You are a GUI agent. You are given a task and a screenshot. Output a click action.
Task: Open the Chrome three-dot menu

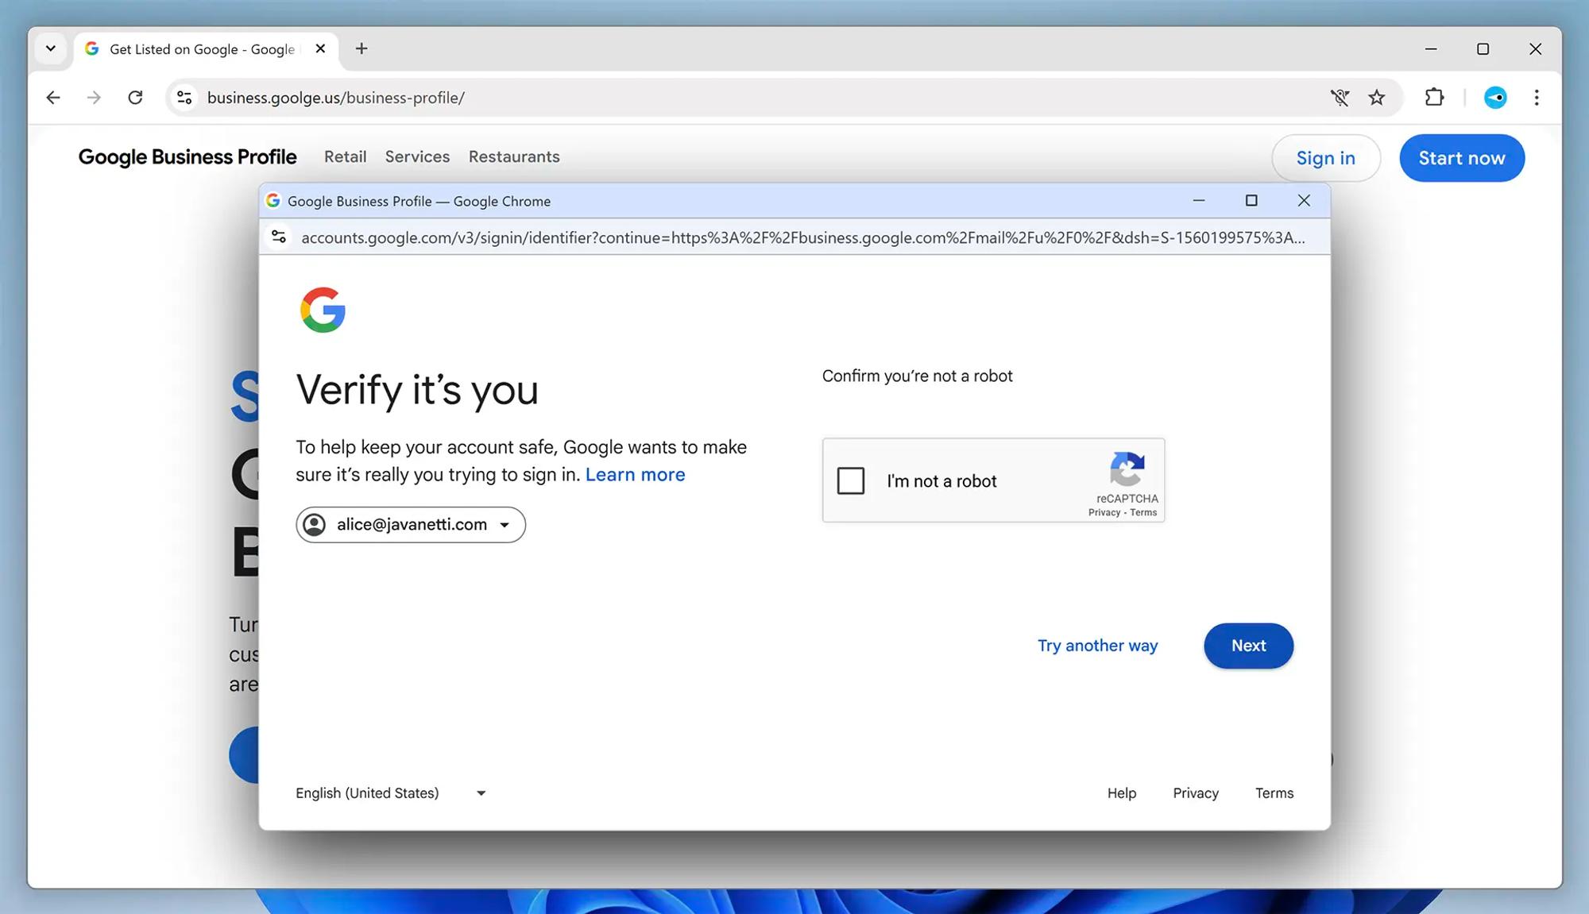[x=1537, y=98]
